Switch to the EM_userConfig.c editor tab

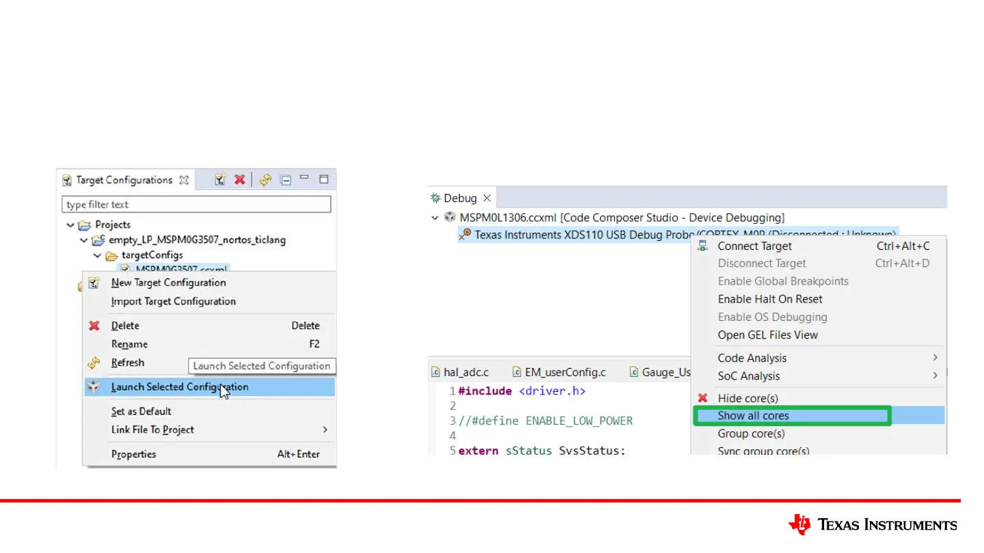click(558, 372)
